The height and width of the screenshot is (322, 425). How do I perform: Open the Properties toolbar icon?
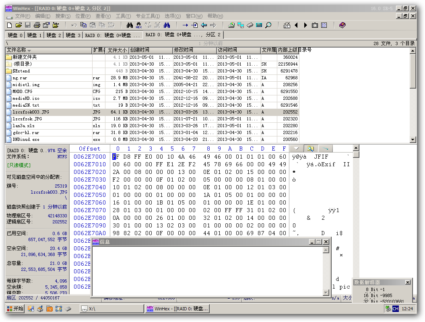(46, 25)
